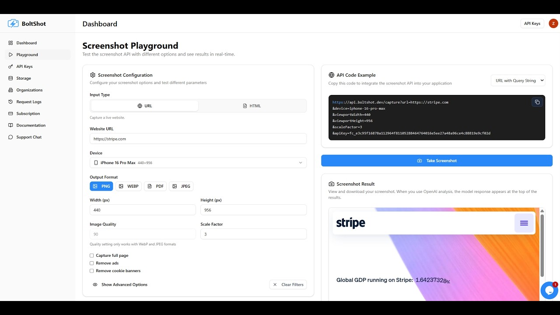Click the API Keys key icon in sidebar

[11, 66]
